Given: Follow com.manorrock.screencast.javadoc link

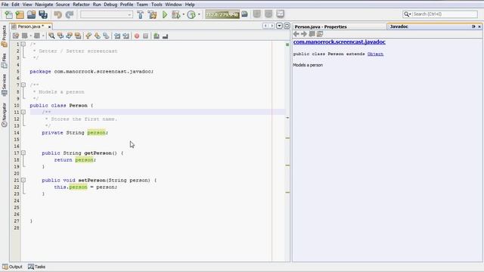Looking at the screenshot, I should point(340,42).
